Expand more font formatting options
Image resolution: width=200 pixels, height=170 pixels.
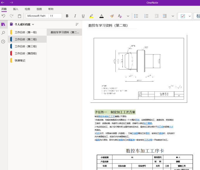[128, 16]
